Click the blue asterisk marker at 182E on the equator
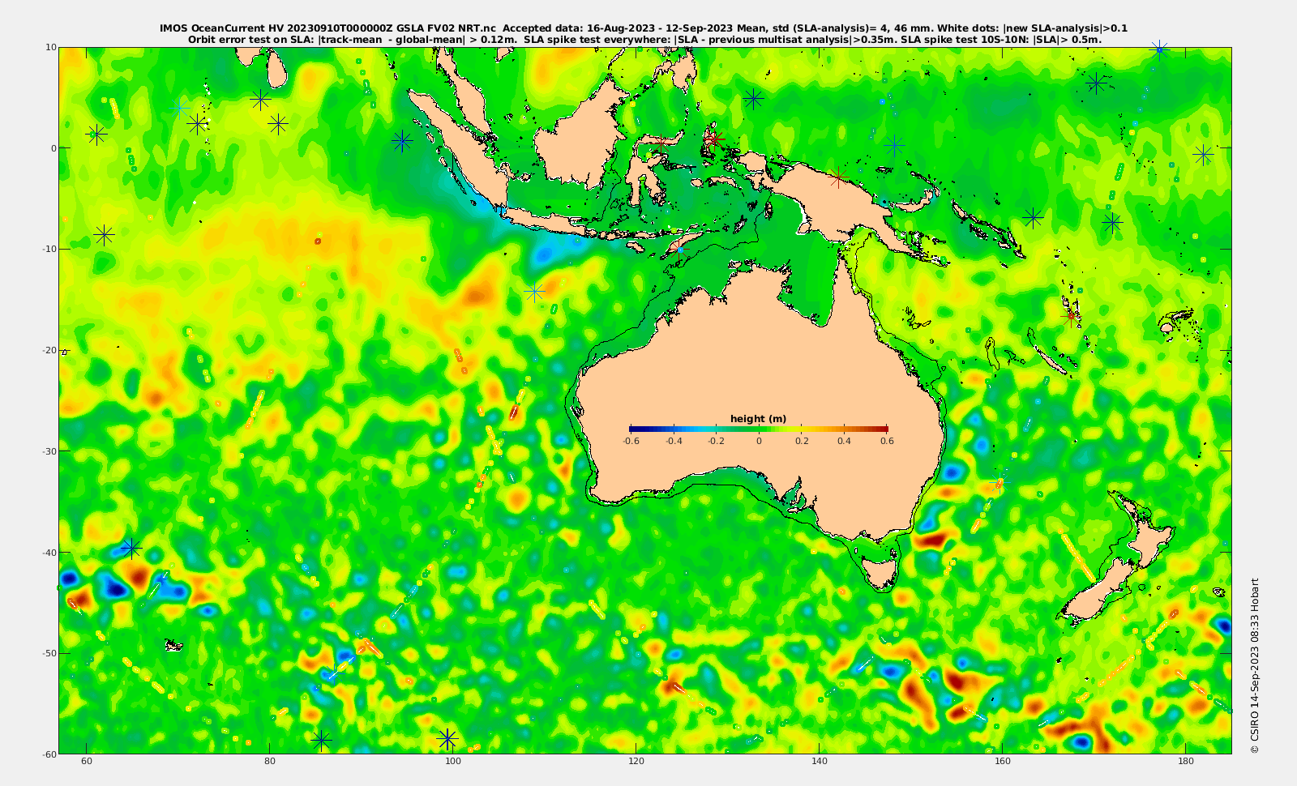Viewport: 1297px width, 786px height. [1204, 154]
